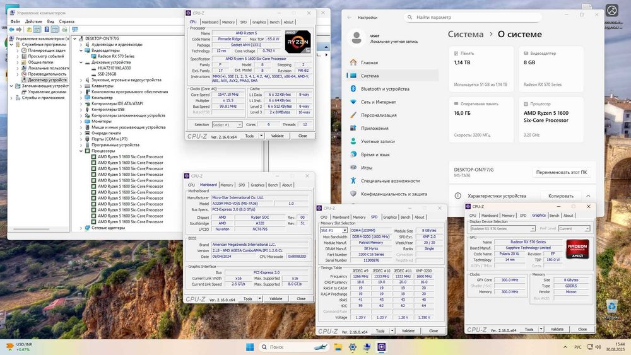Collapse the Видеоадаптеры node in device tree
The image size is (631, 355).
click(81, 50)
